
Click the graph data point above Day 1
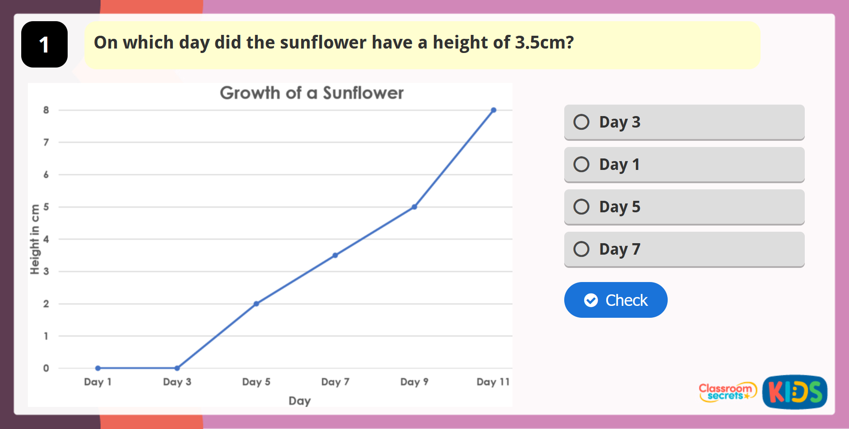tap(98, 368)
